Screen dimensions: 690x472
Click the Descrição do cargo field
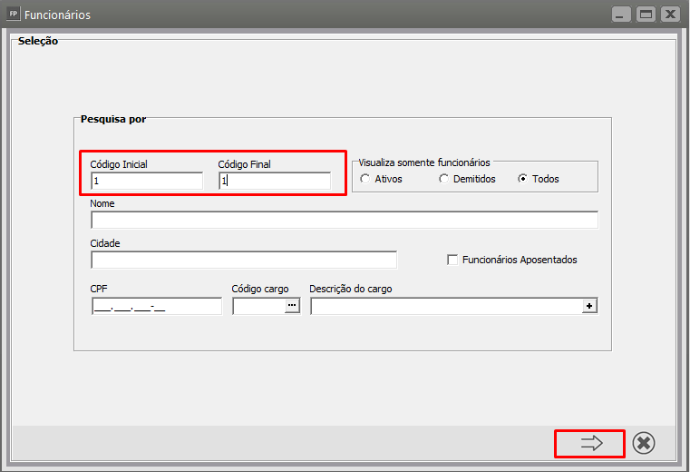(446, 306)
